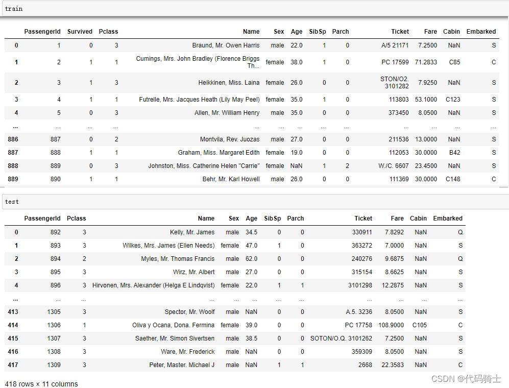Click the 'train' code cell input
This screenshot has width=509, height=388.
255,9
